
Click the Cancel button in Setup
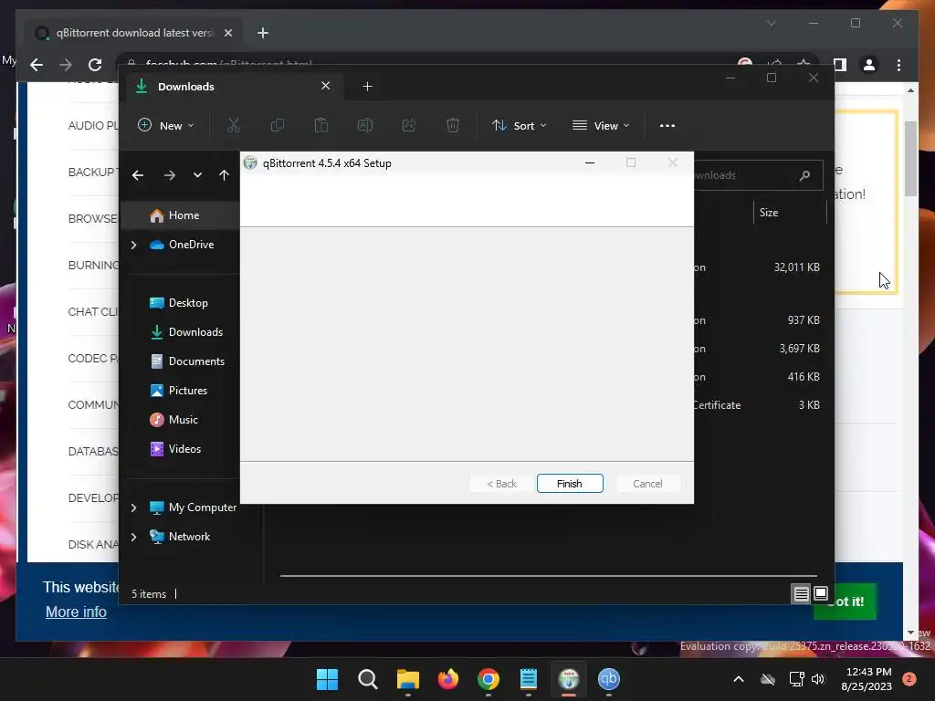pyautogui.click(x=647, y=484)
